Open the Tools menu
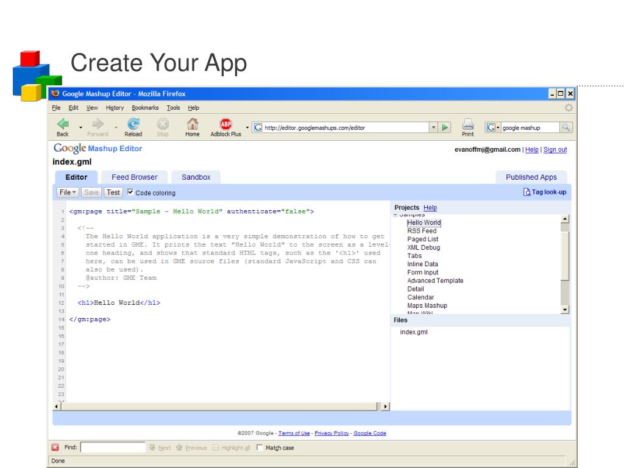This screenshot has height=468, width=624. point(173,108)
